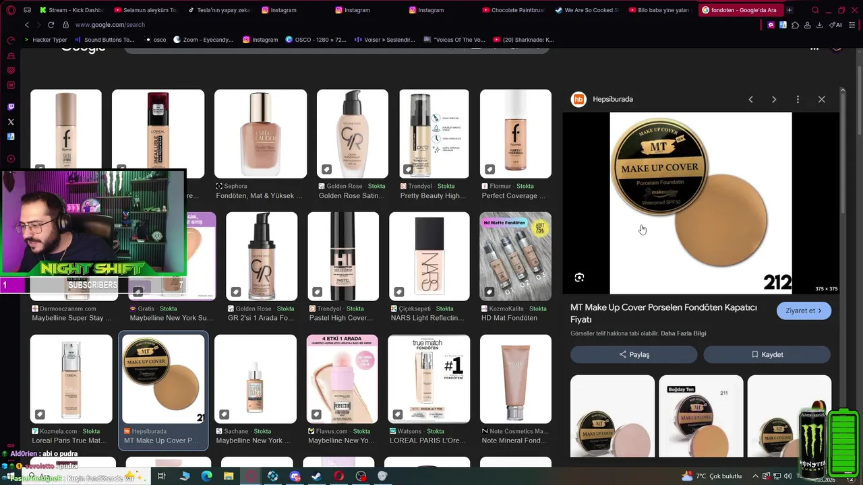Switch to the Selamun aleyküm tab
This screenshot has width=863, height=485.
coord(146,10)
